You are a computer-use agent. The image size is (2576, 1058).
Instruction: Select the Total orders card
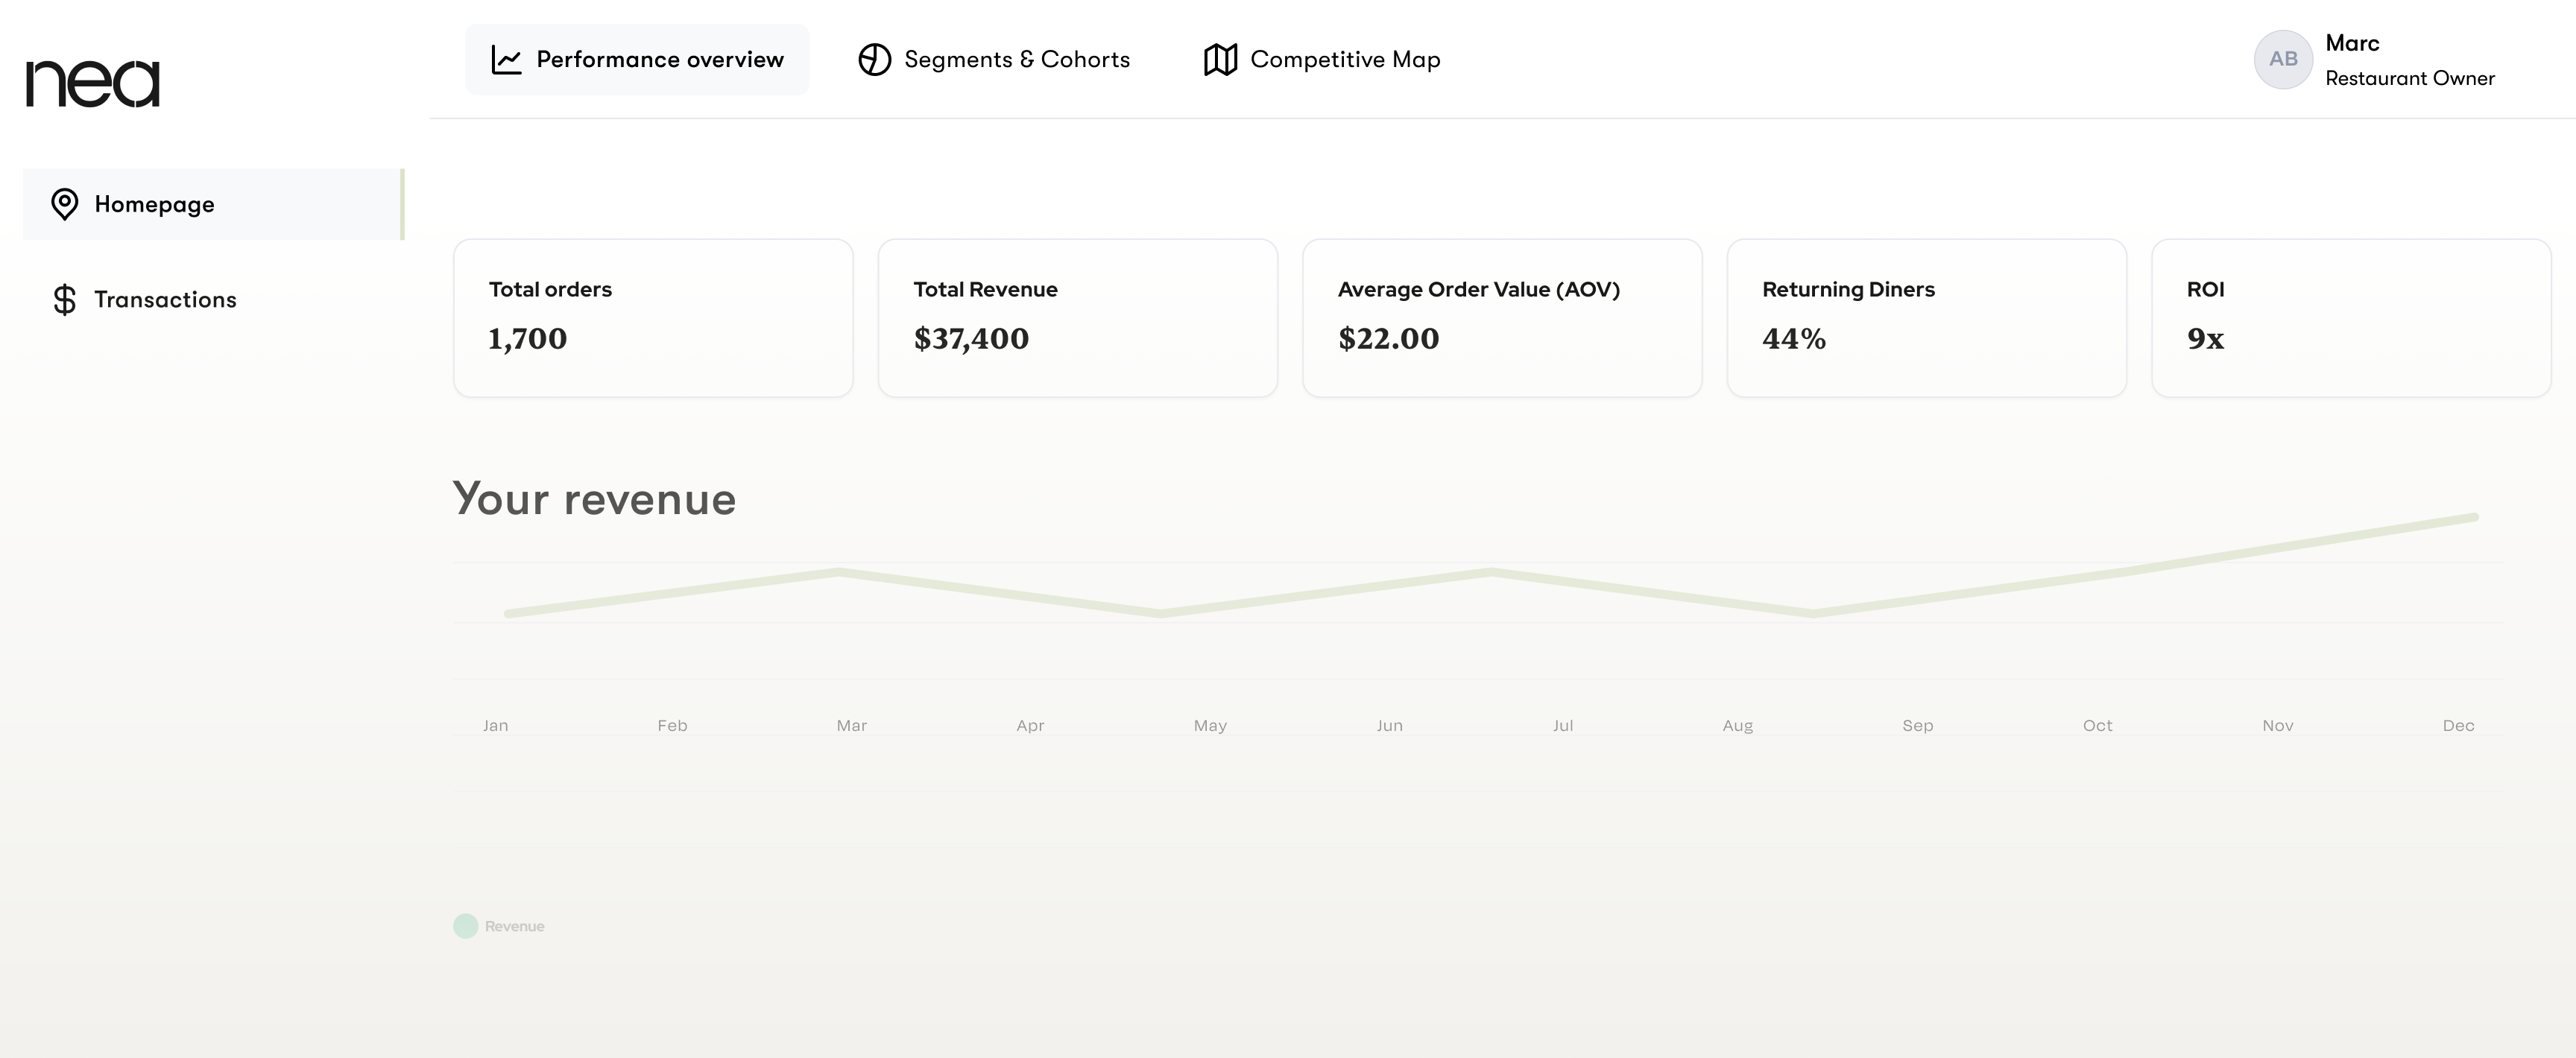[653, 318]
